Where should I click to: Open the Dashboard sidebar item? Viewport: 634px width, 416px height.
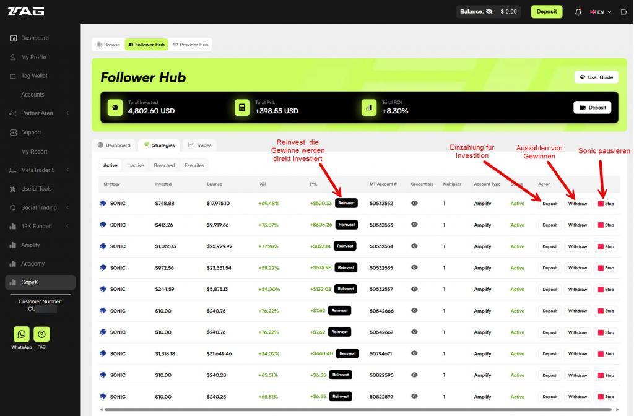click(35, 38)
